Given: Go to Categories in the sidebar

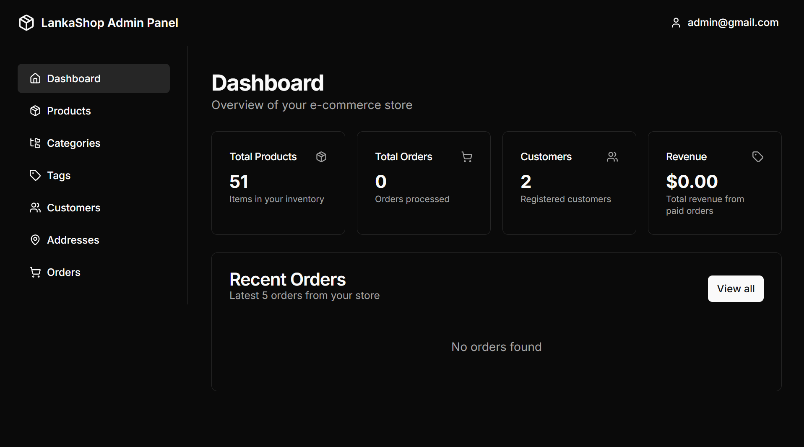Looking at the screenshot, I should coord(73,143).
